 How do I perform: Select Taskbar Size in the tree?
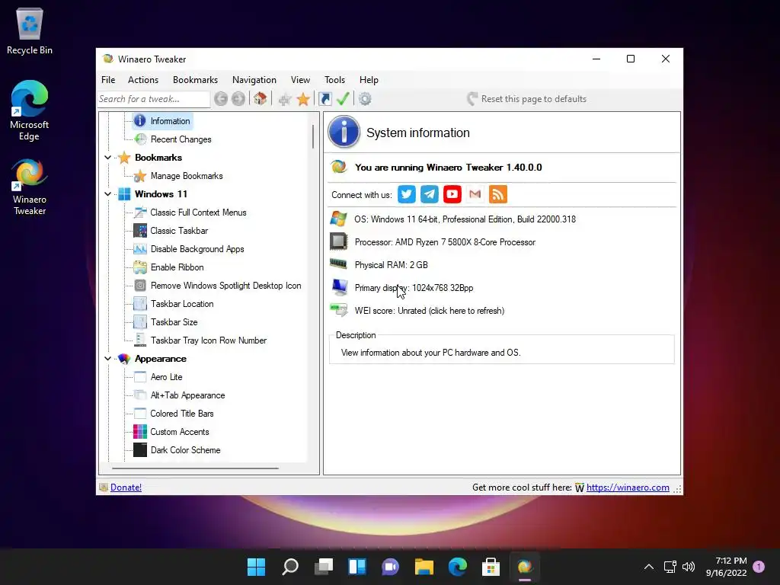coord(174,322)
